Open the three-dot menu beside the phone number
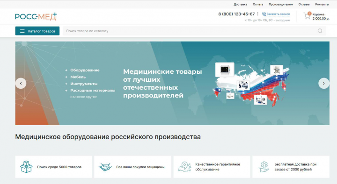Viewport: 337px width, 184px height. [x=258, y=14]
